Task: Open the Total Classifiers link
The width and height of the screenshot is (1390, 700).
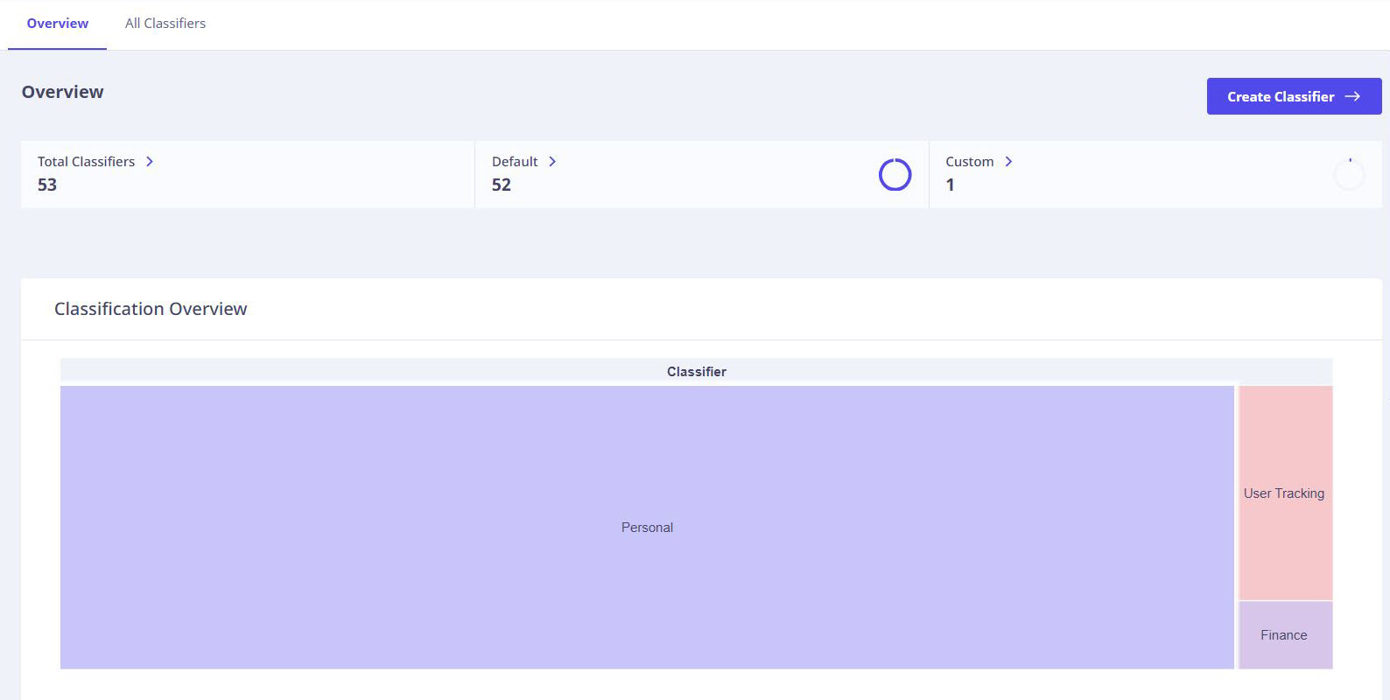Action: point(86,162)
